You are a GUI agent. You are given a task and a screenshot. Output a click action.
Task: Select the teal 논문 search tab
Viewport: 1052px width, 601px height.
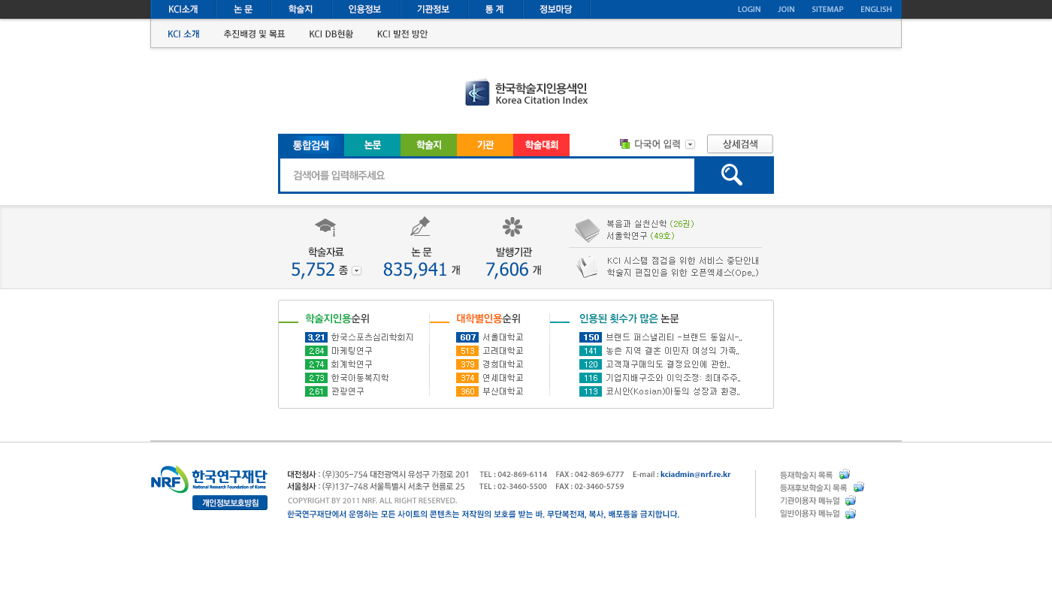click(x=372, y=145)
